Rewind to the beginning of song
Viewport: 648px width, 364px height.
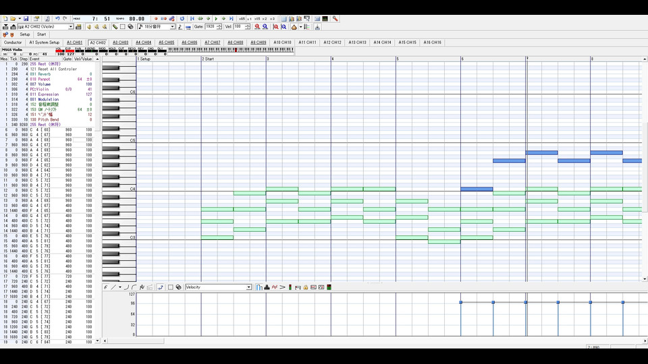(x=192, y=19)
